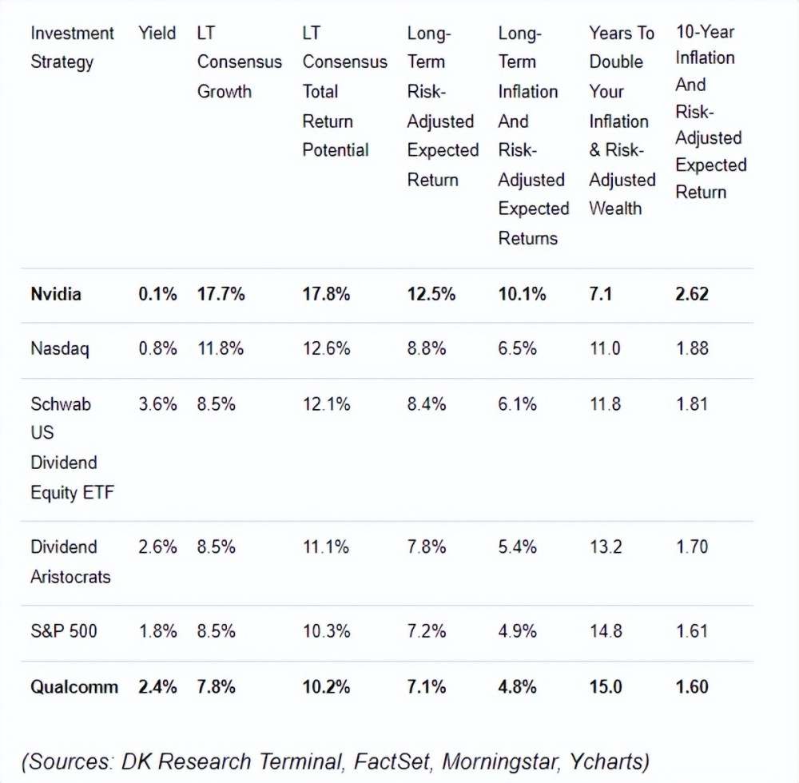Click the LT Consensus Total Return Potential header

[x=344, y=92]
